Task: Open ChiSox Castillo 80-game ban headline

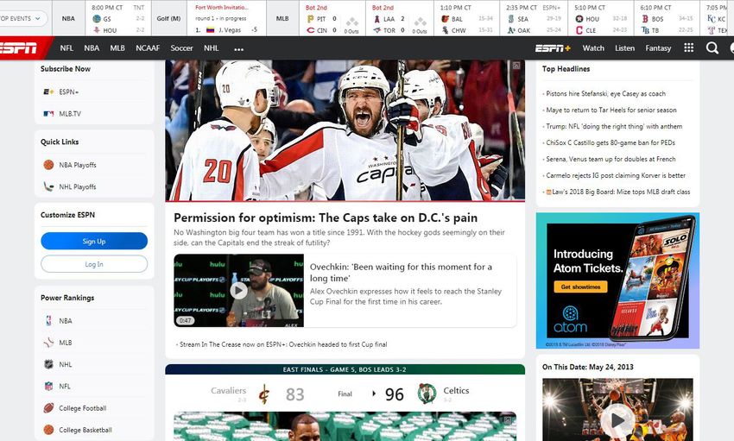Action: [x=611, y=142]
